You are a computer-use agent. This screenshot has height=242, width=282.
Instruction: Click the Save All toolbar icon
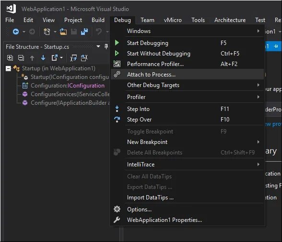[84, 32]
